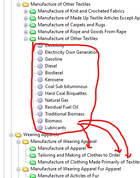Viewport: 140px width, 178px height.
Task: Click gear icon next to Natural Gas
Action: click(40, 100)
